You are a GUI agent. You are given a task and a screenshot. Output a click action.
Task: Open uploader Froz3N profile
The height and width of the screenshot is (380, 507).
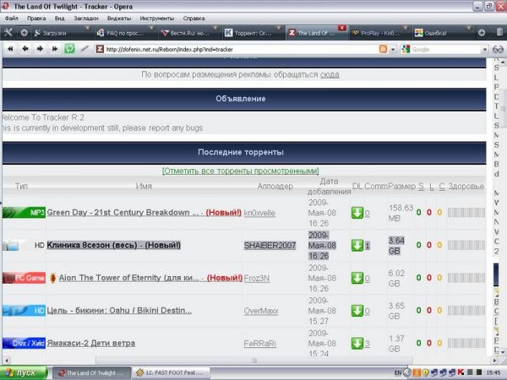point(257,278)
